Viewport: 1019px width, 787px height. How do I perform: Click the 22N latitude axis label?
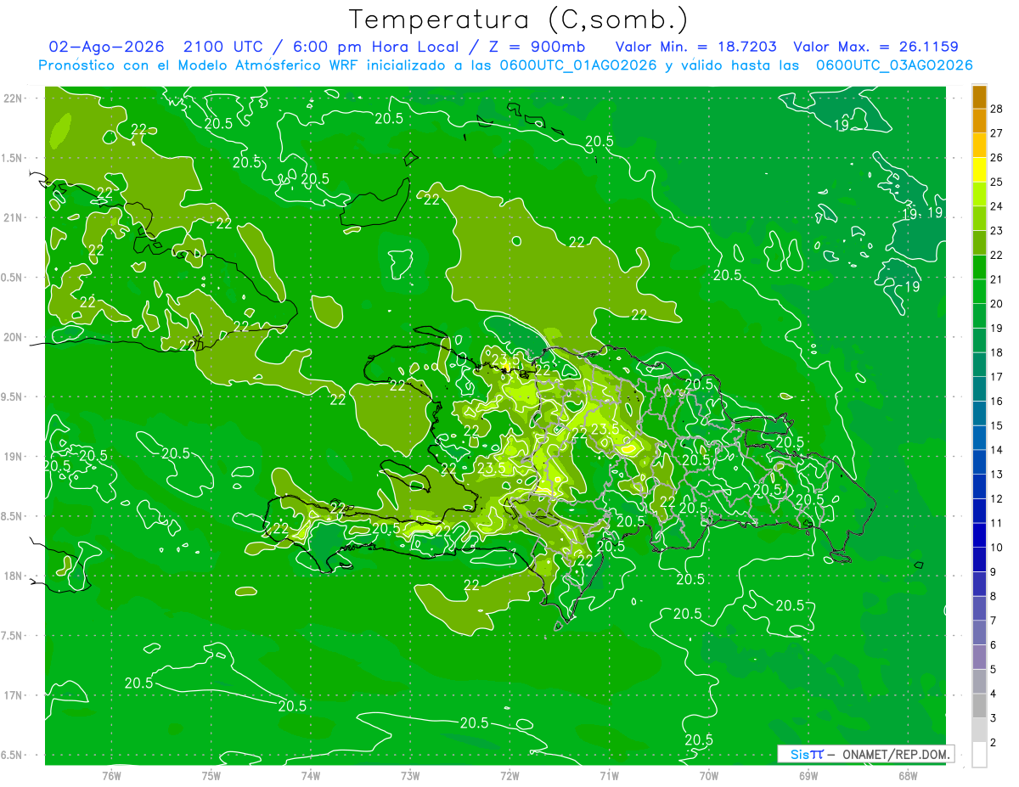tap(13, 98)
